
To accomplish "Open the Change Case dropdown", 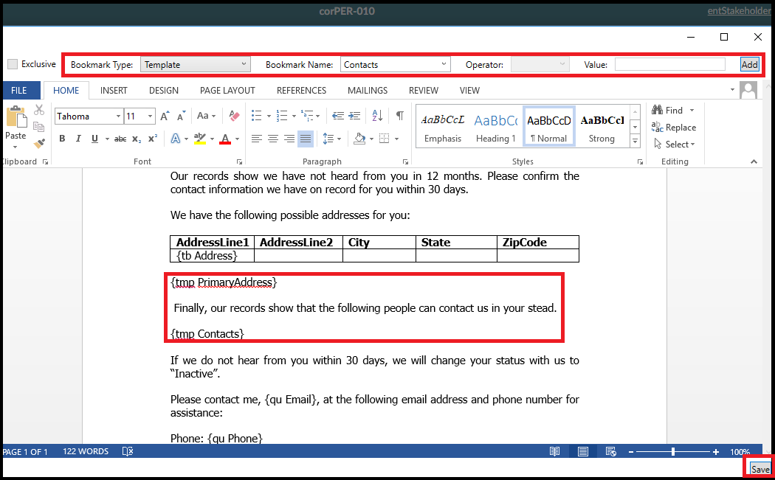I will pos(206,116).
